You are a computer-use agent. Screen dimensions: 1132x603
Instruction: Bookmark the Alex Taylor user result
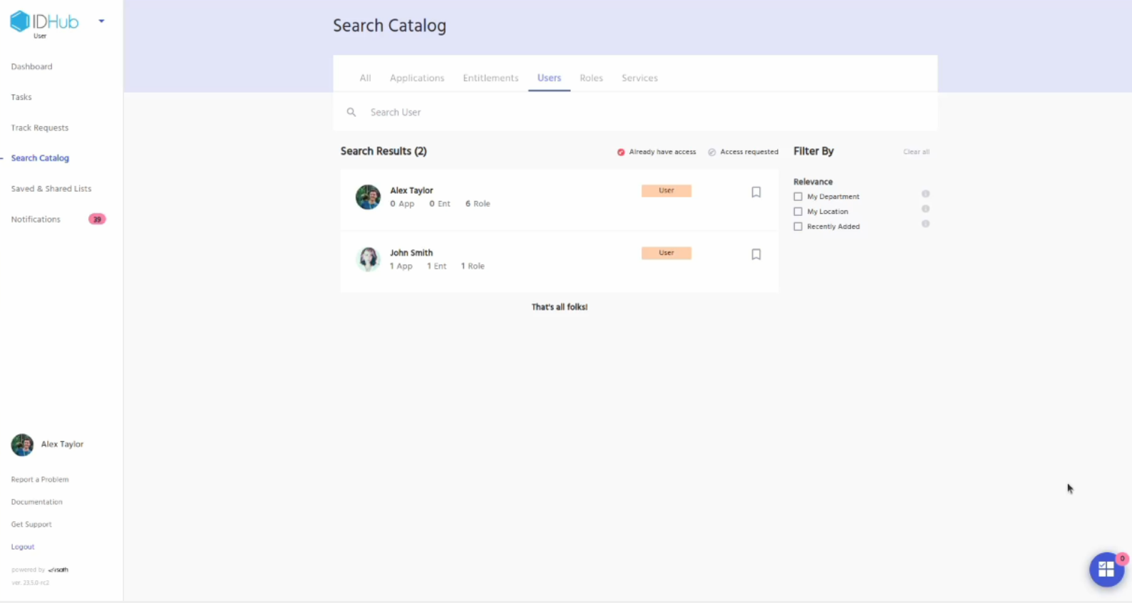point(756,192)
